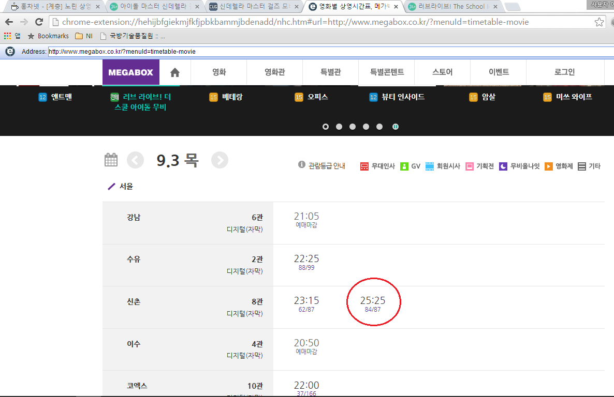Reload the current page
Image resolution: width=614 pixels, height=397 pixels.
pos(39,22)
